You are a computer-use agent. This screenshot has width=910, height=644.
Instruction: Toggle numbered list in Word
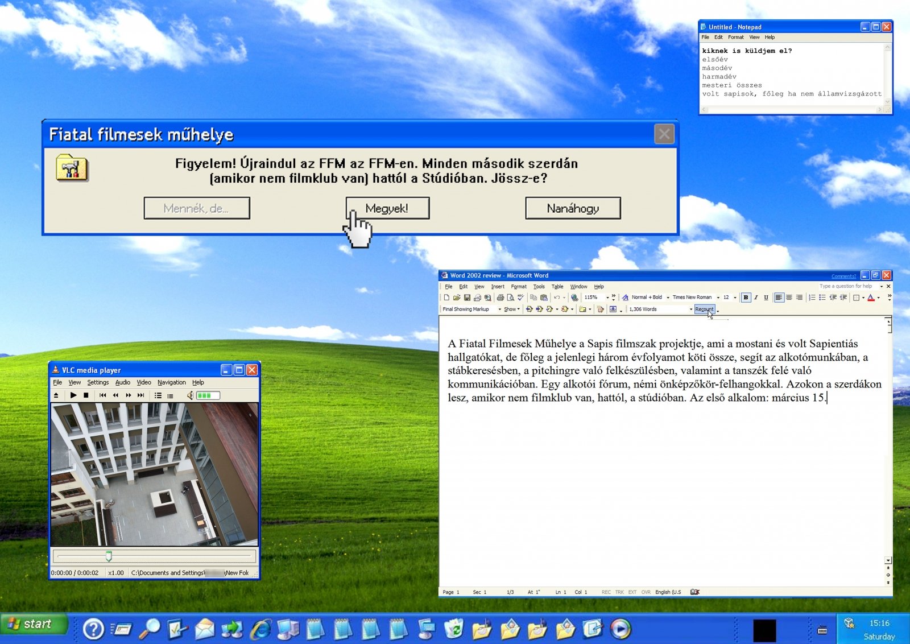tap(812, 298)
